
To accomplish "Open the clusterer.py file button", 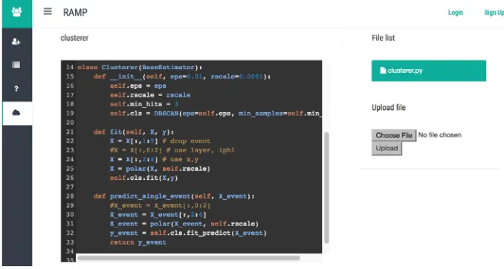I will click(429, 71).
